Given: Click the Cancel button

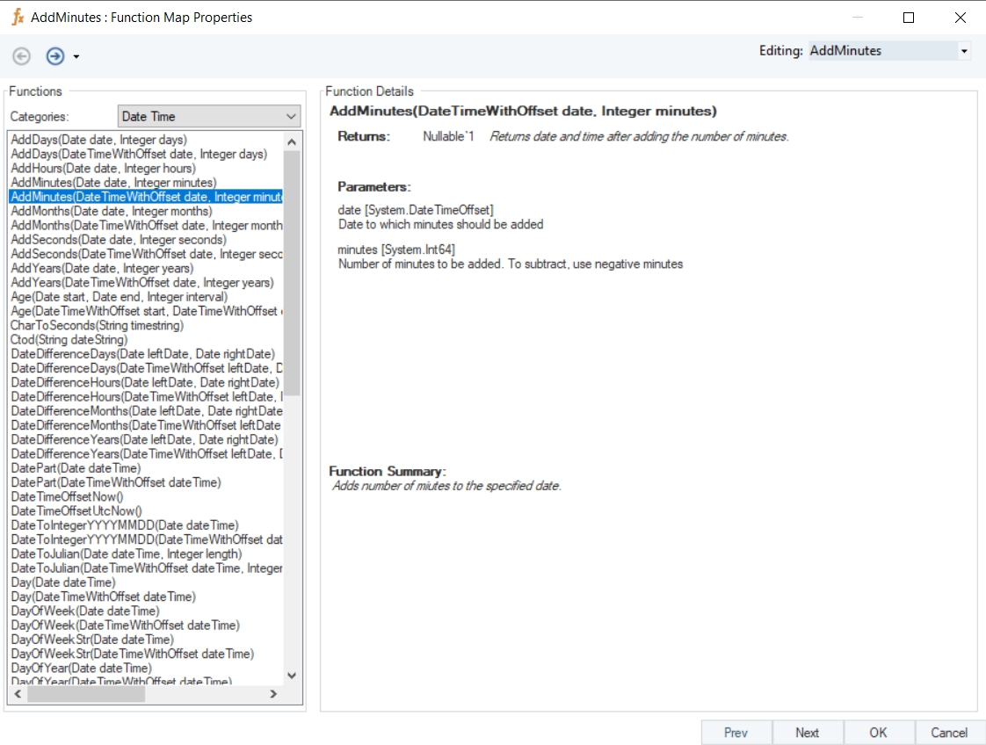Looking at the screenshot, I should [x=949, y=732].
